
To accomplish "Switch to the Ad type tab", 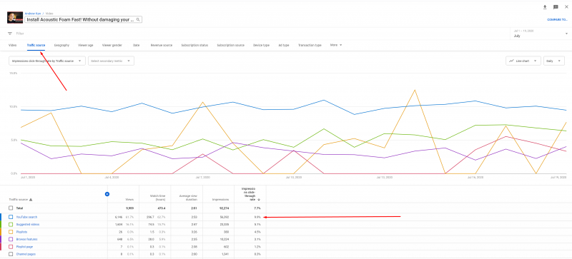I will 283,45.
